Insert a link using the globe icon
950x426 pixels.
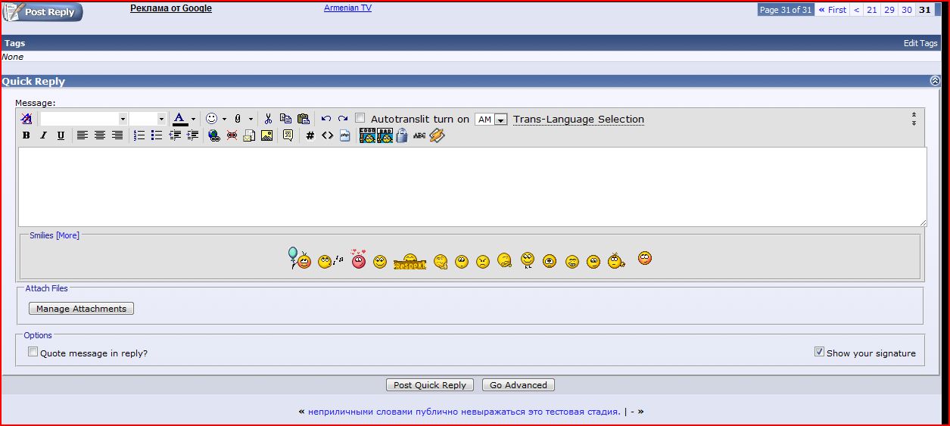pos(214,135)
